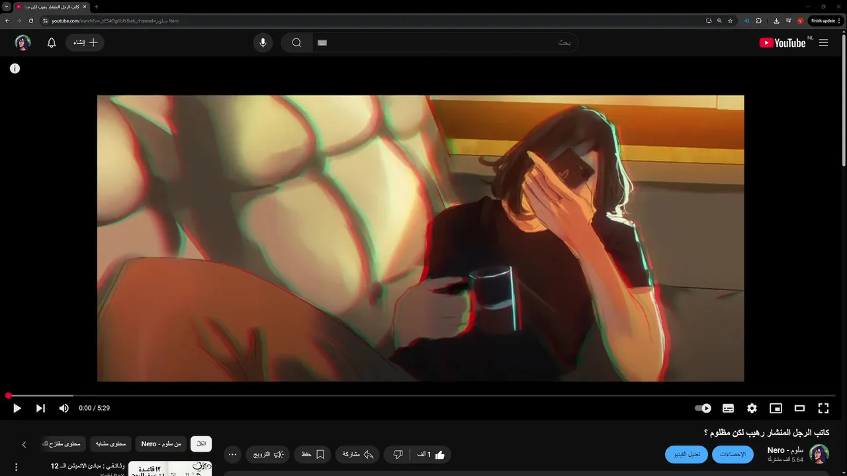Open the on-screen keyboard icon in search
The height and width of the screenshot is (476, 847).
[x=322, y=42]
